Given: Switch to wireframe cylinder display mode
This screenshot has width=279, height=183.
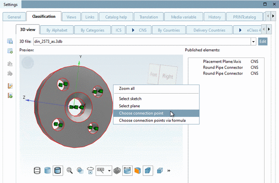Looking at the screenshot, I should 37,171.
